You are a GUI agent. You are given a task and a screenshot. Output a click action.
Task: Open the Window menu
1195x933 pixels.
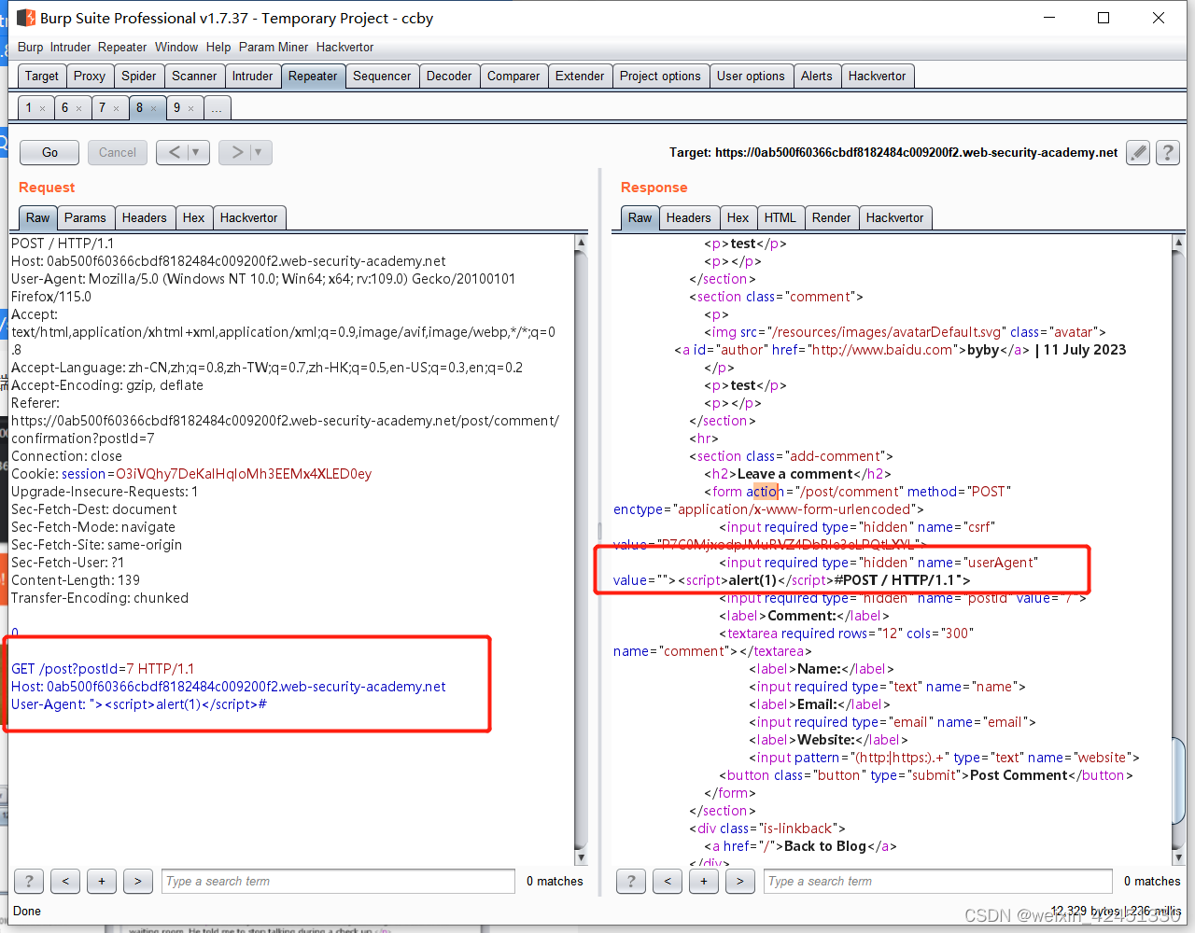[176, 47]
